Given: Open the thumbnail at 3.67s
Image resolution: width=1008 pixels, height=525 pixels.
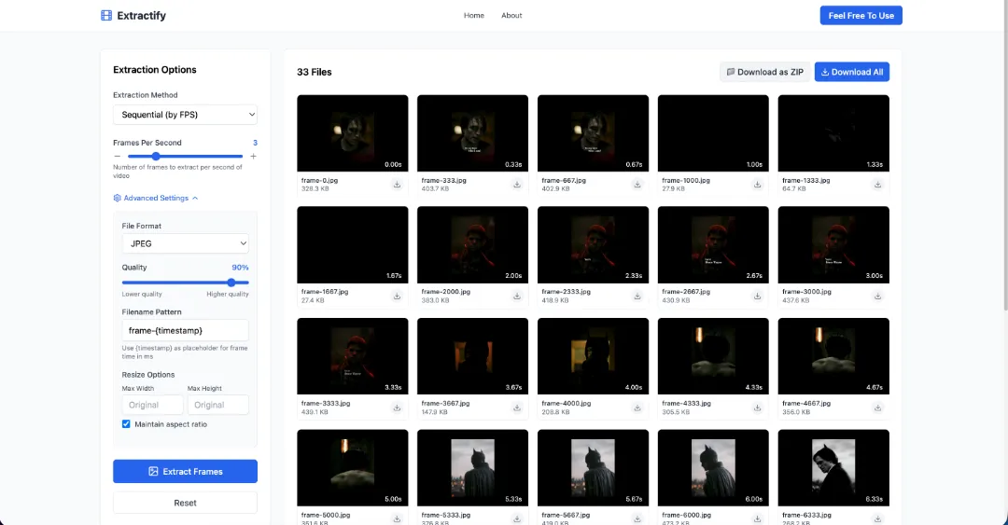Looking at the screenshot, I should pos(472,356).
